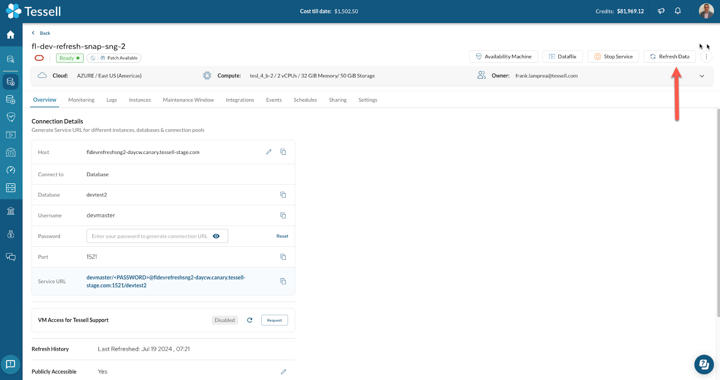Open the Home icon in sidebar
The image size is (720, 380).
click(11, 35)
